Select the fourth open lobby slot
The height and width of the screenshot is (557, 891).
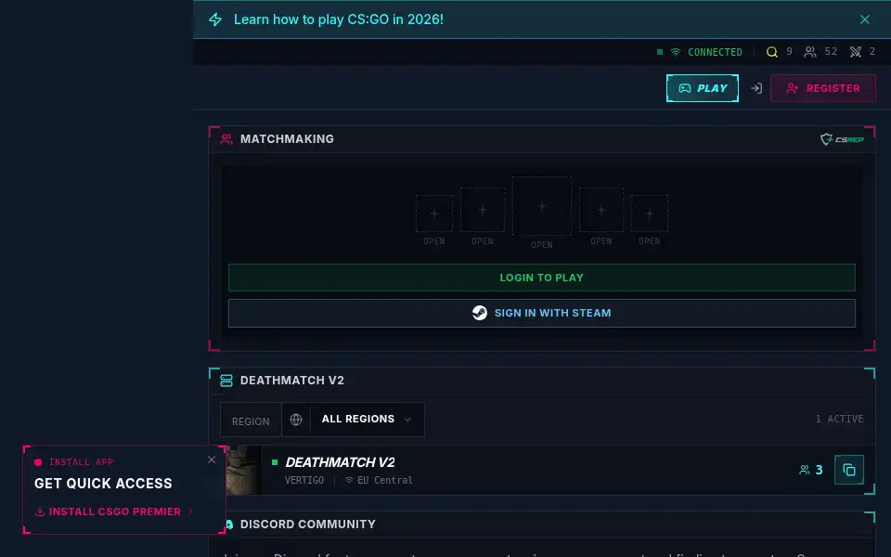point(600,210)
